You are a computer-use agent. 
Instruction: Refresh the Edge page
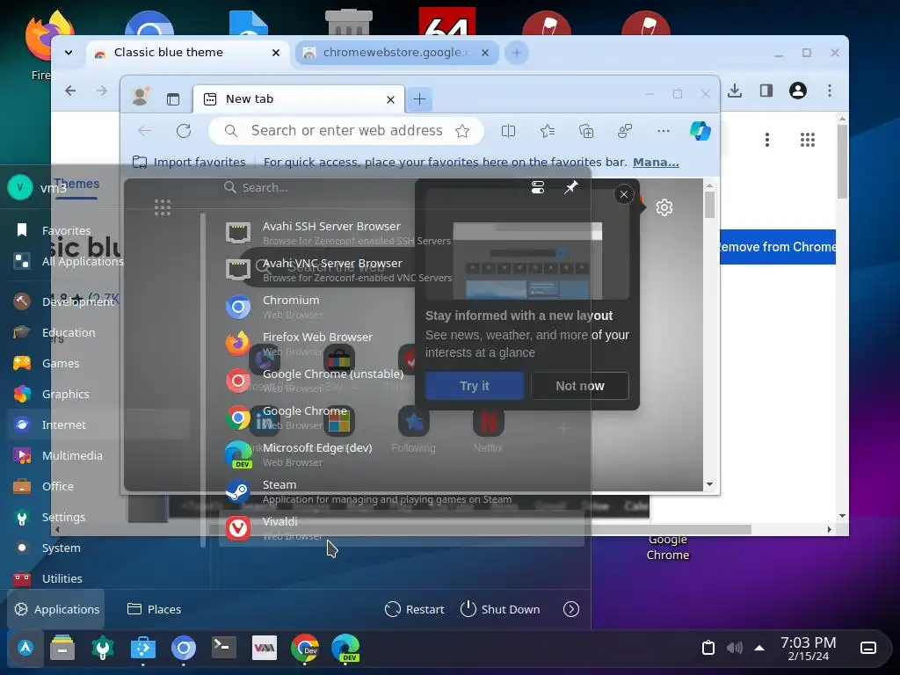[184, 131]
